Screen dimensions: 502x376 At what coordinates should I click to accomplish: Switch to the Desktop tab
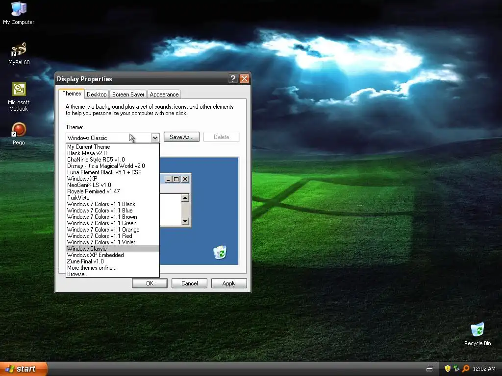click(x=97, y=94)
